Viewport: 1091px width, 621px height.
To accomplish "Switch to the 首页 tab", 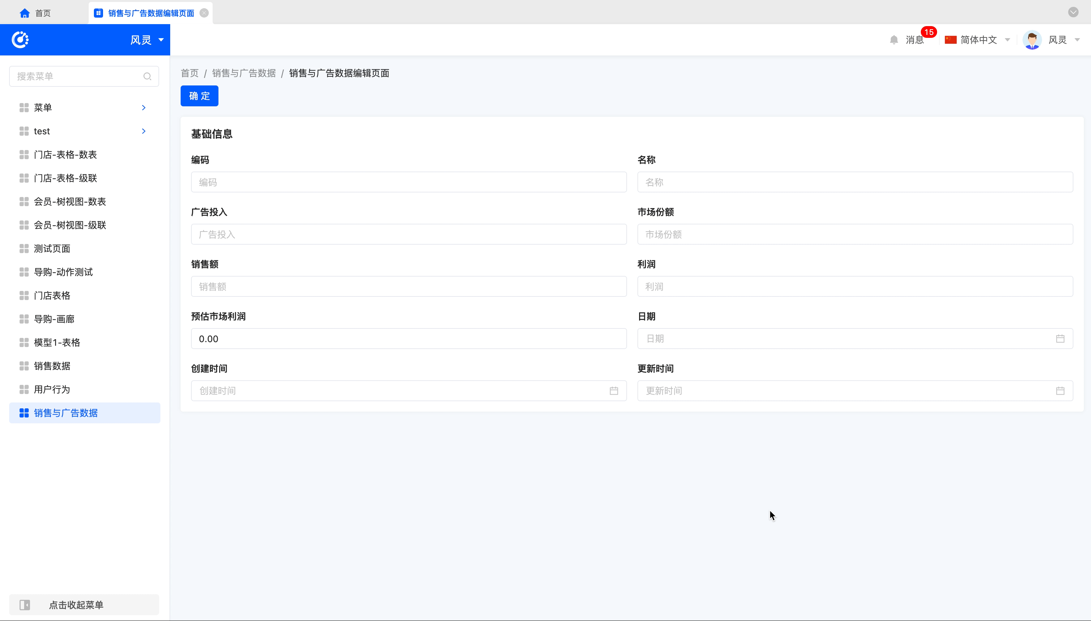I will pyautogui.click(x=42, y=13).
